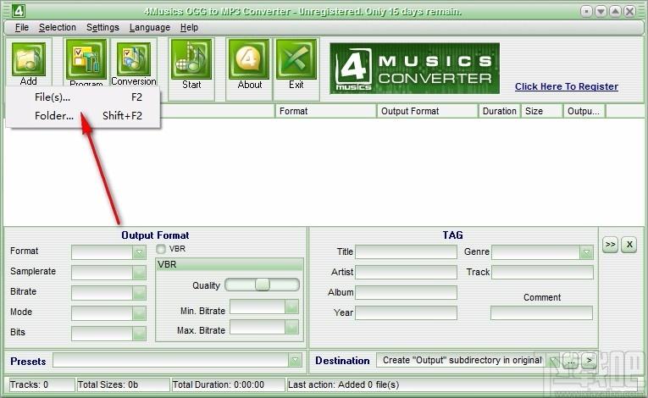This screenshot has width=648, height=398.
Task: Open the Bitrate dropdown
Action: [140, 293]
